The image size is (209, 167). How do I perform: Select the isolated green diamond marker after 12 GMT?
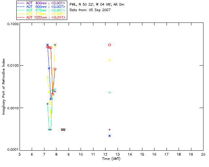(110, 92)
